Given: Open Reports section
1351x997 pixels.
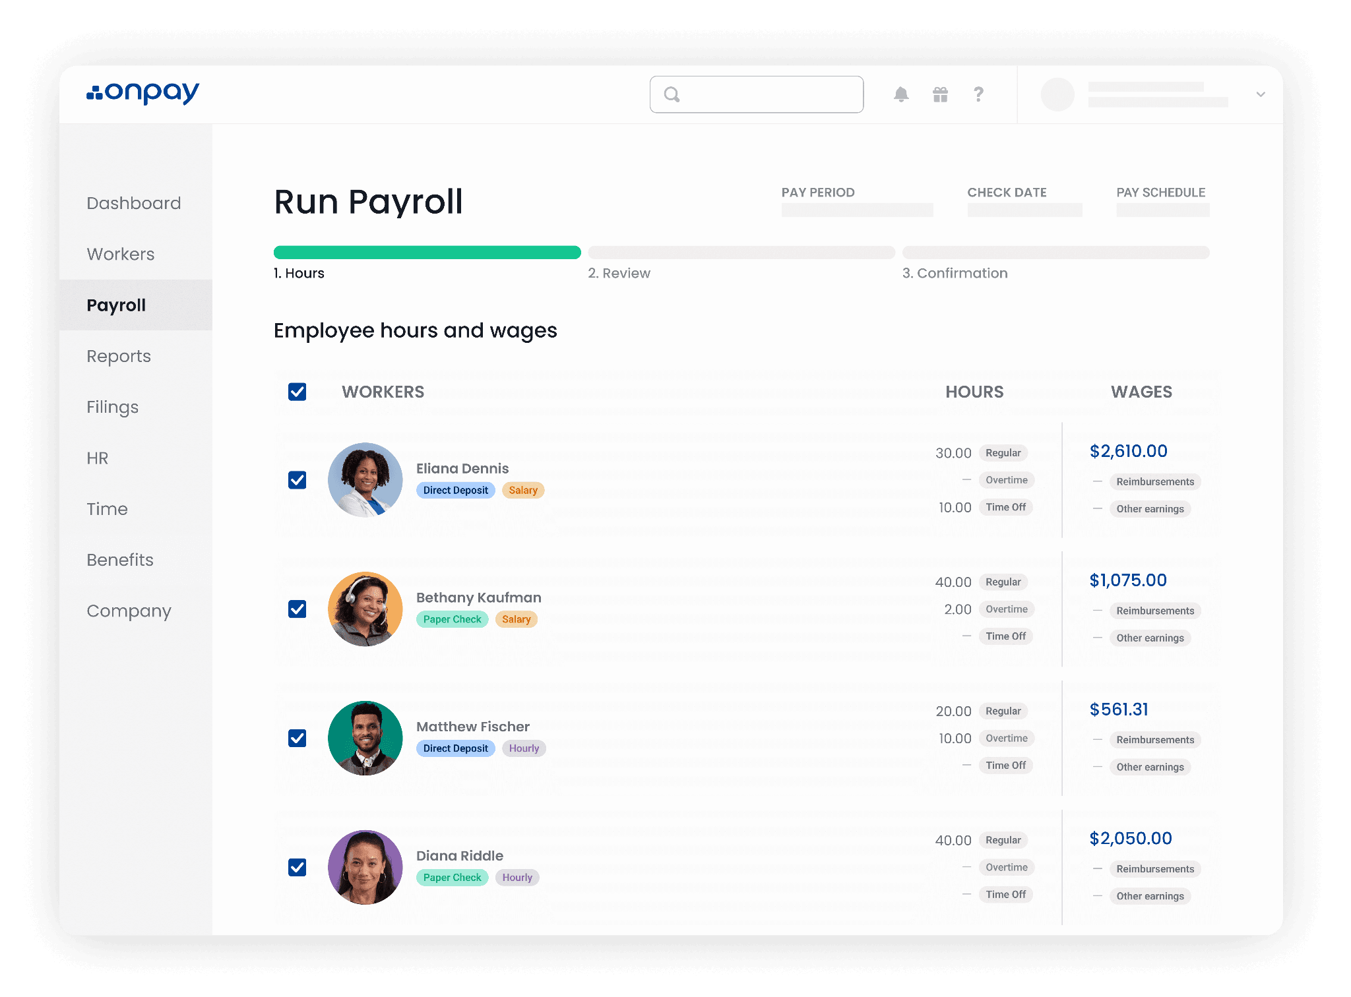Looking at the screenshot, I should click(119, 356).
